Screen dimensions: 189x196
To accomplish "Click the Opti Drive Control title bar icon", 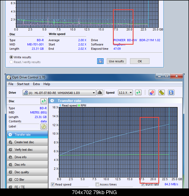I will 9,77.
